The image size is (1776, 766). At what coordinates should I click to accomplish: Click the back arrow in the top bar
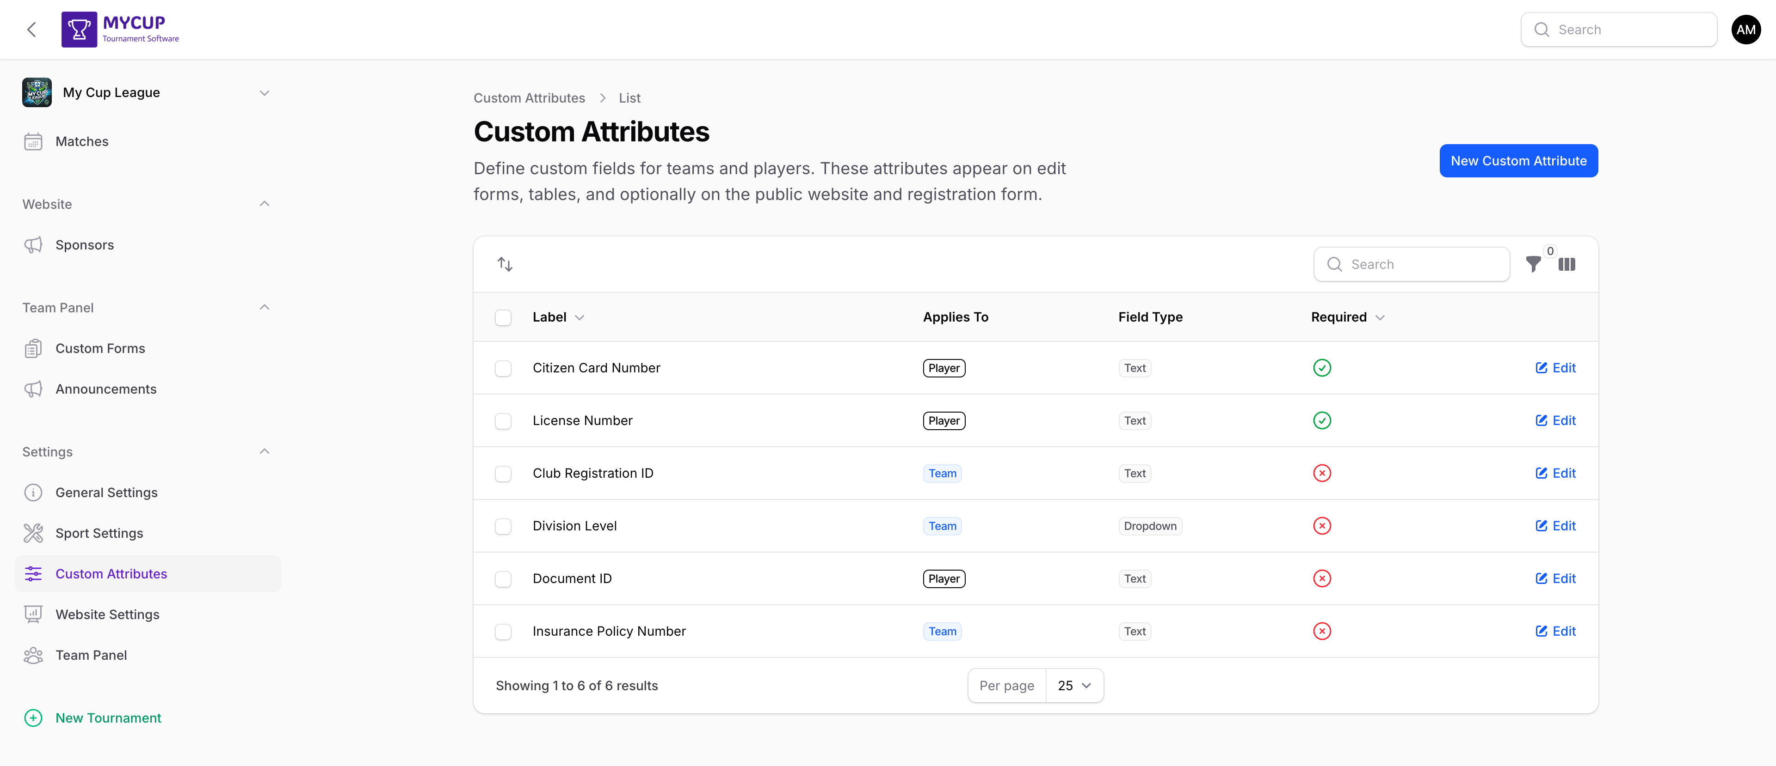click(x=32, y=29)
